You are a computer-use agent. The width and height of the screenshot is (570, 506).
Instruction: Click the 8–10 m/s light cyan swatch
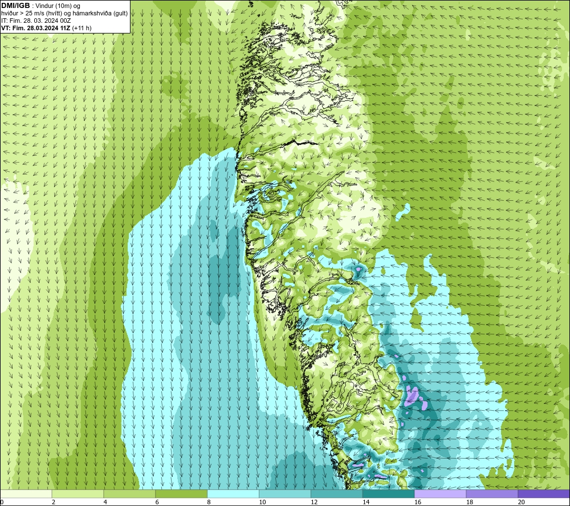pyautogui.click(x=233, y=493)
